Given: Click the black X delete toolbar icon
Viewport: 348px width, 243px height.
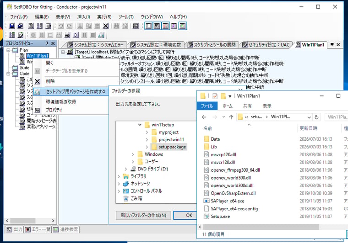Looking at the screenshot, I should point(106,26).
